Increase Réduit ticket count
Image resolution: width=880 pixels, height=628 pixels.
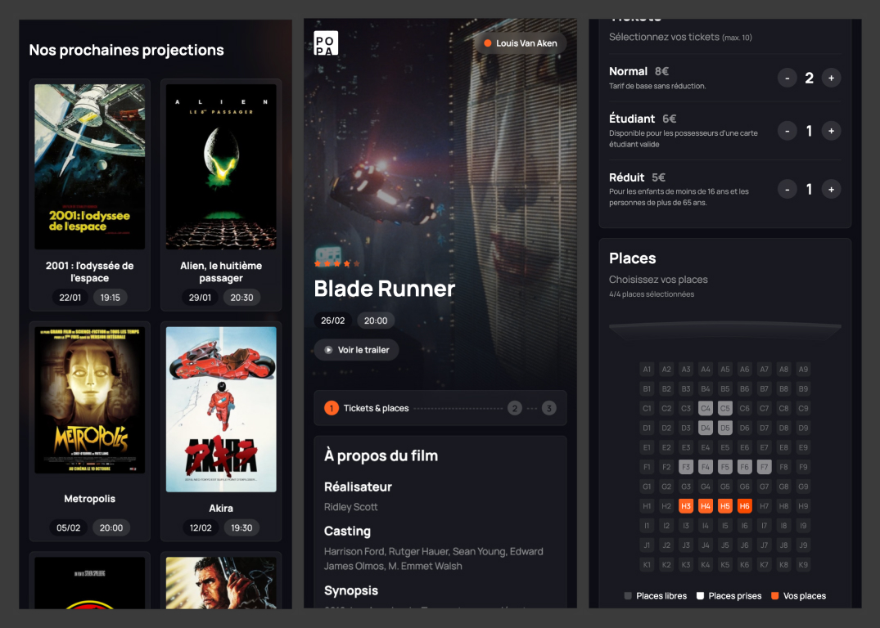pyautogui.click(x=831, y=190)
